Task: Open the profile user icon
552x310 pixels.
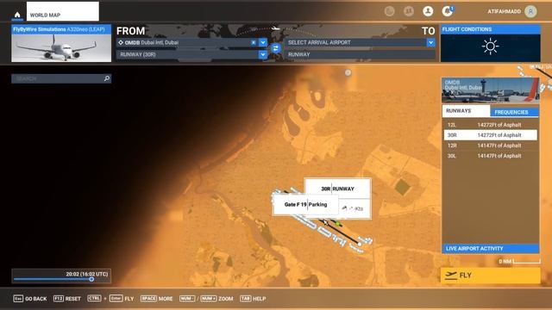Action: point(428,11)
